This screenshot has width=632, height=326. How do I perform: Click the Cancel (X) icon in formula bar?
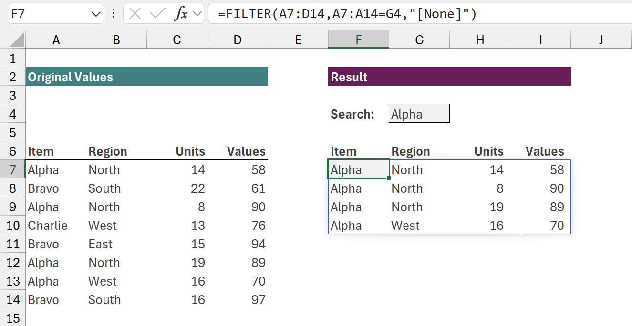[135, 13]
